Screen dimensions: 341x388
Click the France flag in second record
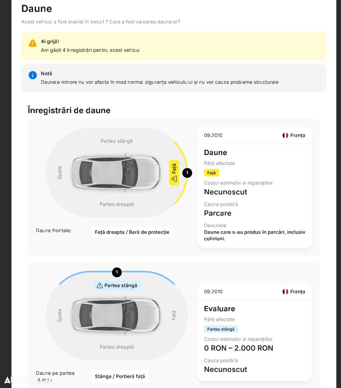pos(285,292)
